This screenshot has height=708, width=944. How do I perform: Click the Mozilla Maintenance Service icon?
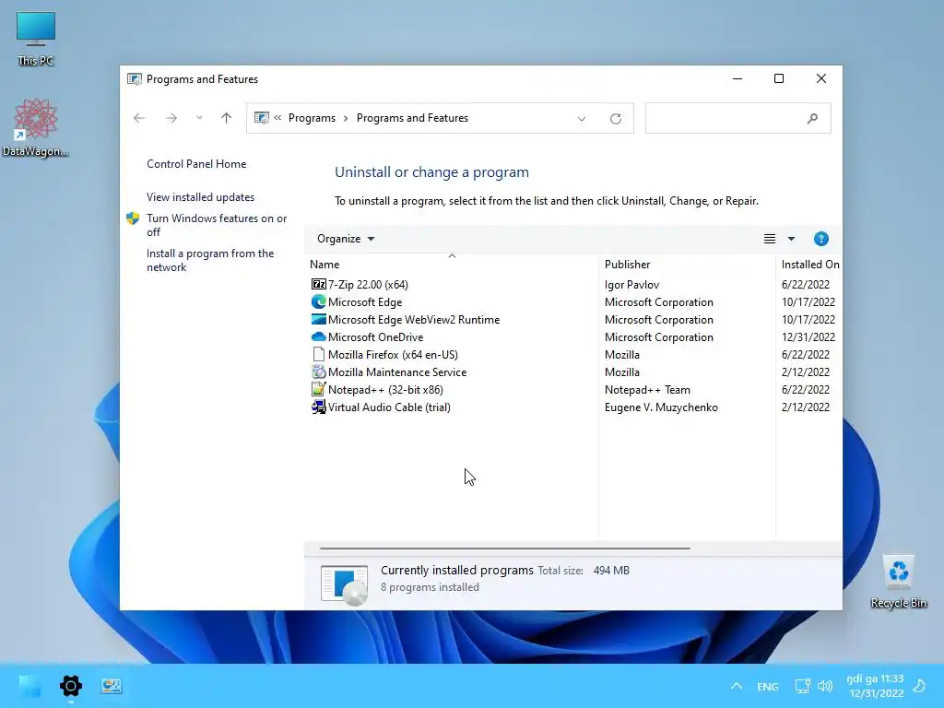(x=318, y=372)
